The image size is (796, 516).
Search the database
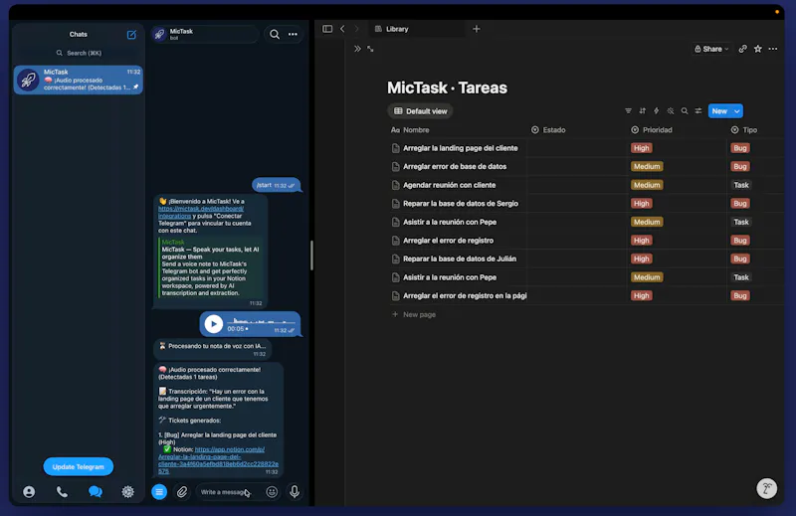tap(685, 111)
